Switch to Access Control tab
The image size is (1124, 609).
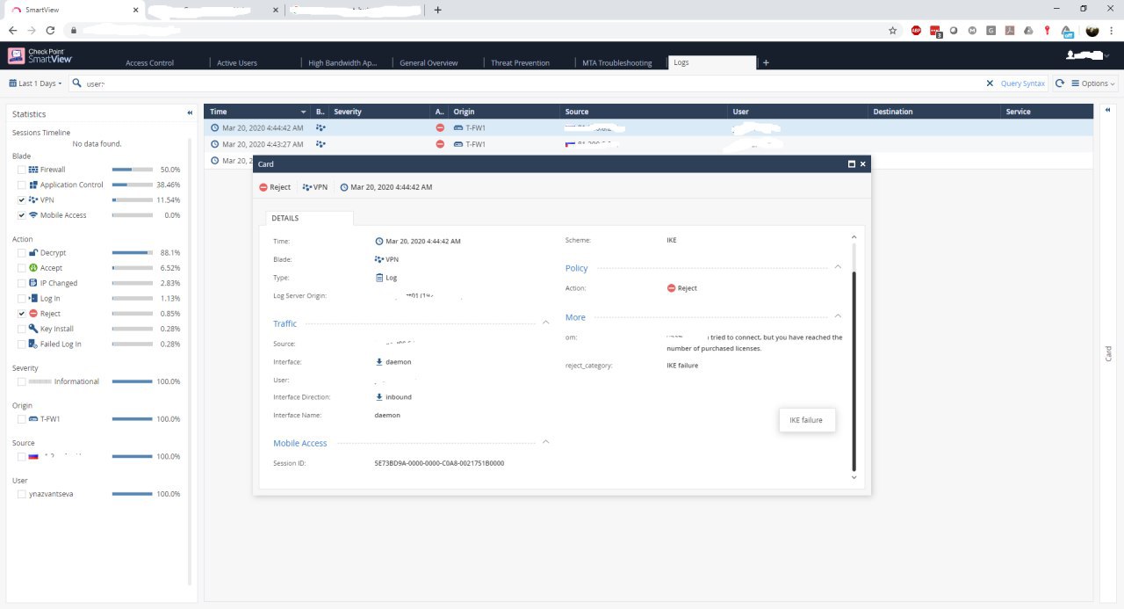click(x=149, y=63)
